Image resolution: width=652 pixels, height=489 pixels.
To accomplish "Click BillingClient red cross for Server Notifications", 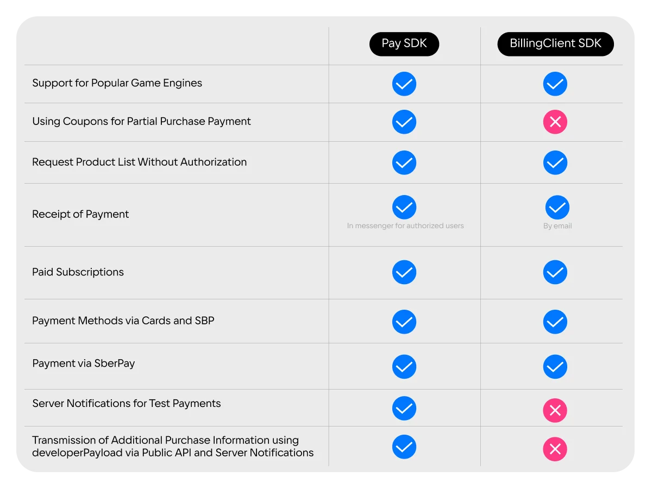I will (555, 411).
